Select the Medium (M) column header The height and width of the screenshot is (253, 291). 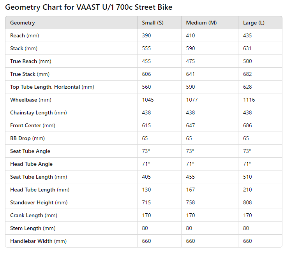[x=201, y=23]
